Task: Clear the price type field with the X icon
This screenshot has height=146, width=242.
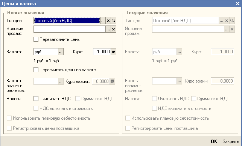Action: click(108, 21)
